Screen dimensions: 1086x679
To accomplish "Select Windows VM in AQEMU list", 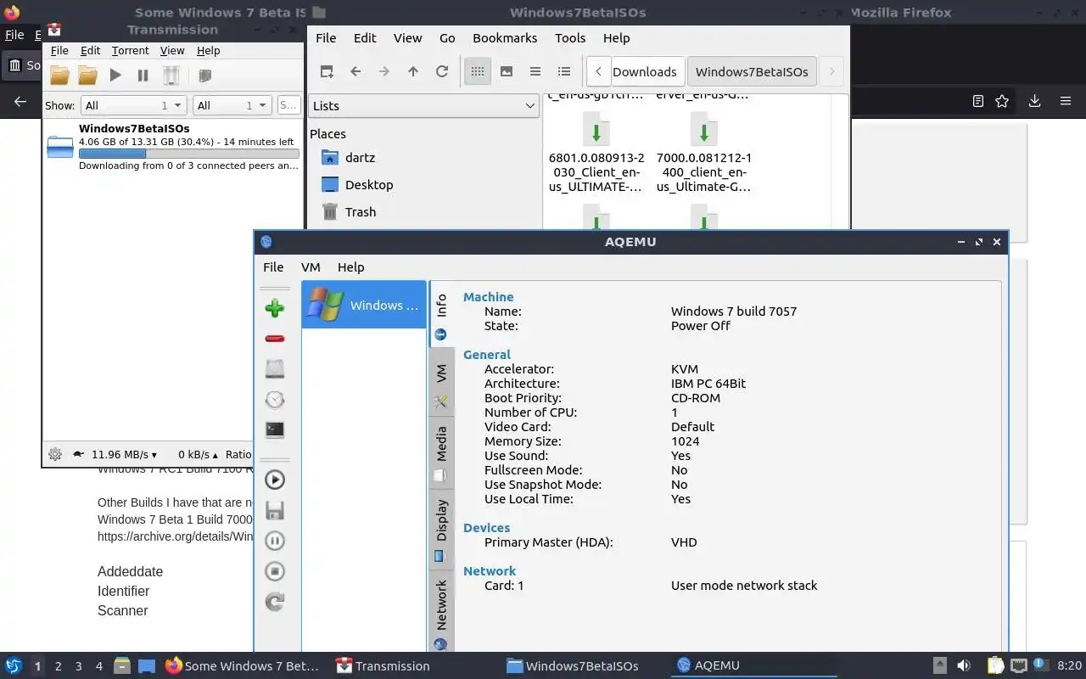I will pyautogui.click(x=364, y=305).
